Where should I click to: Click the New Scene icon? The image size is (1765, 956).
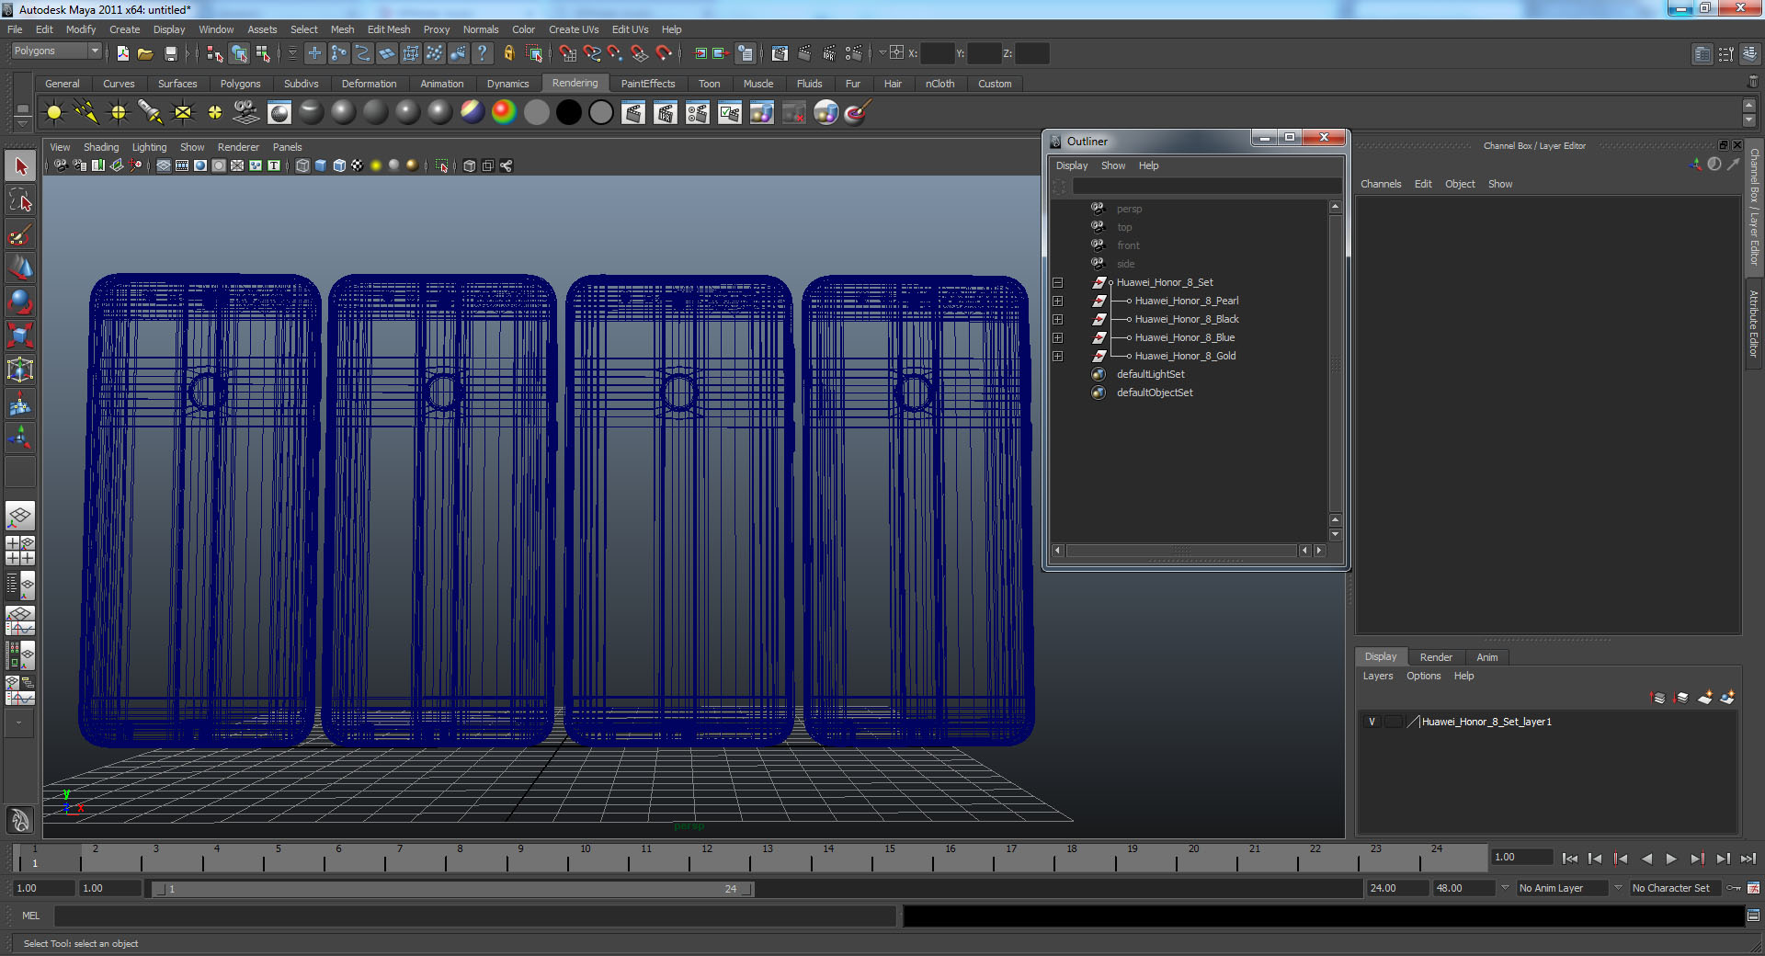click(x=122, y=53)
